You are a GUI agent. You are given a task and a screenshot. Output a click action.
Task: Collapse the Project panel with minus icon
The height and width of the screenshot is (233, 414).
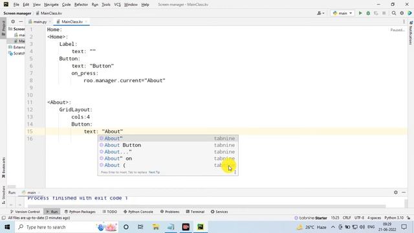21,21
